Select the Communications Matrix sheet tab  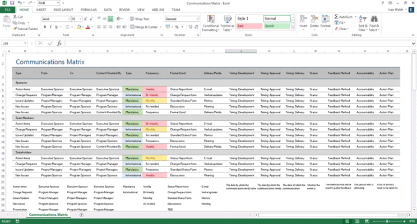tap(48, 214)
